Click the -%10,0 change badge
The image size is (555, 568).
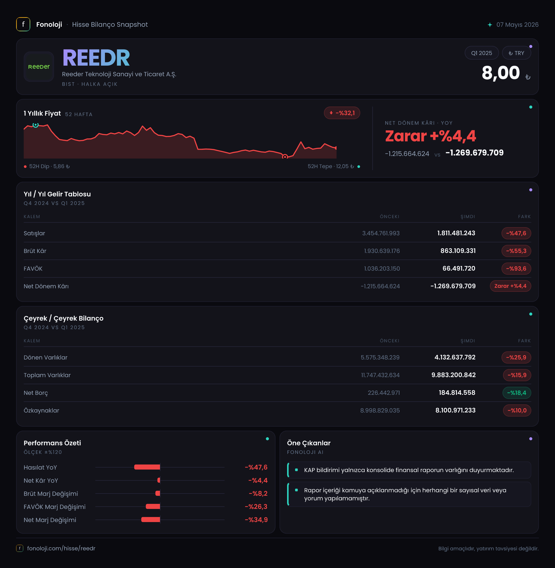pos(517,410)
